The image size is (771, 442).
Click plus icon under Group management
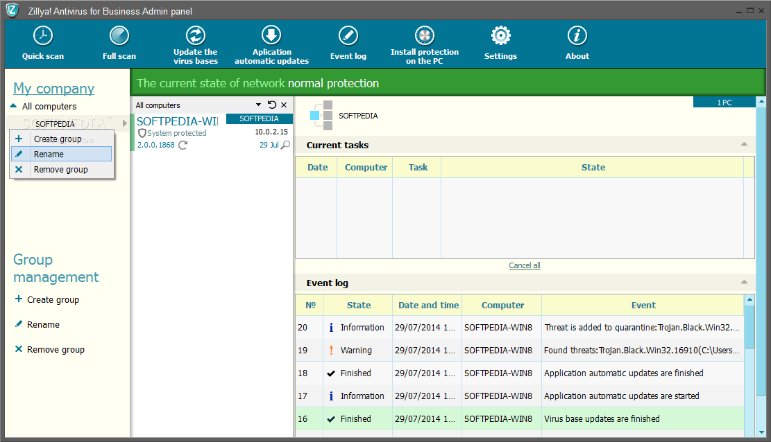[19, 299]
